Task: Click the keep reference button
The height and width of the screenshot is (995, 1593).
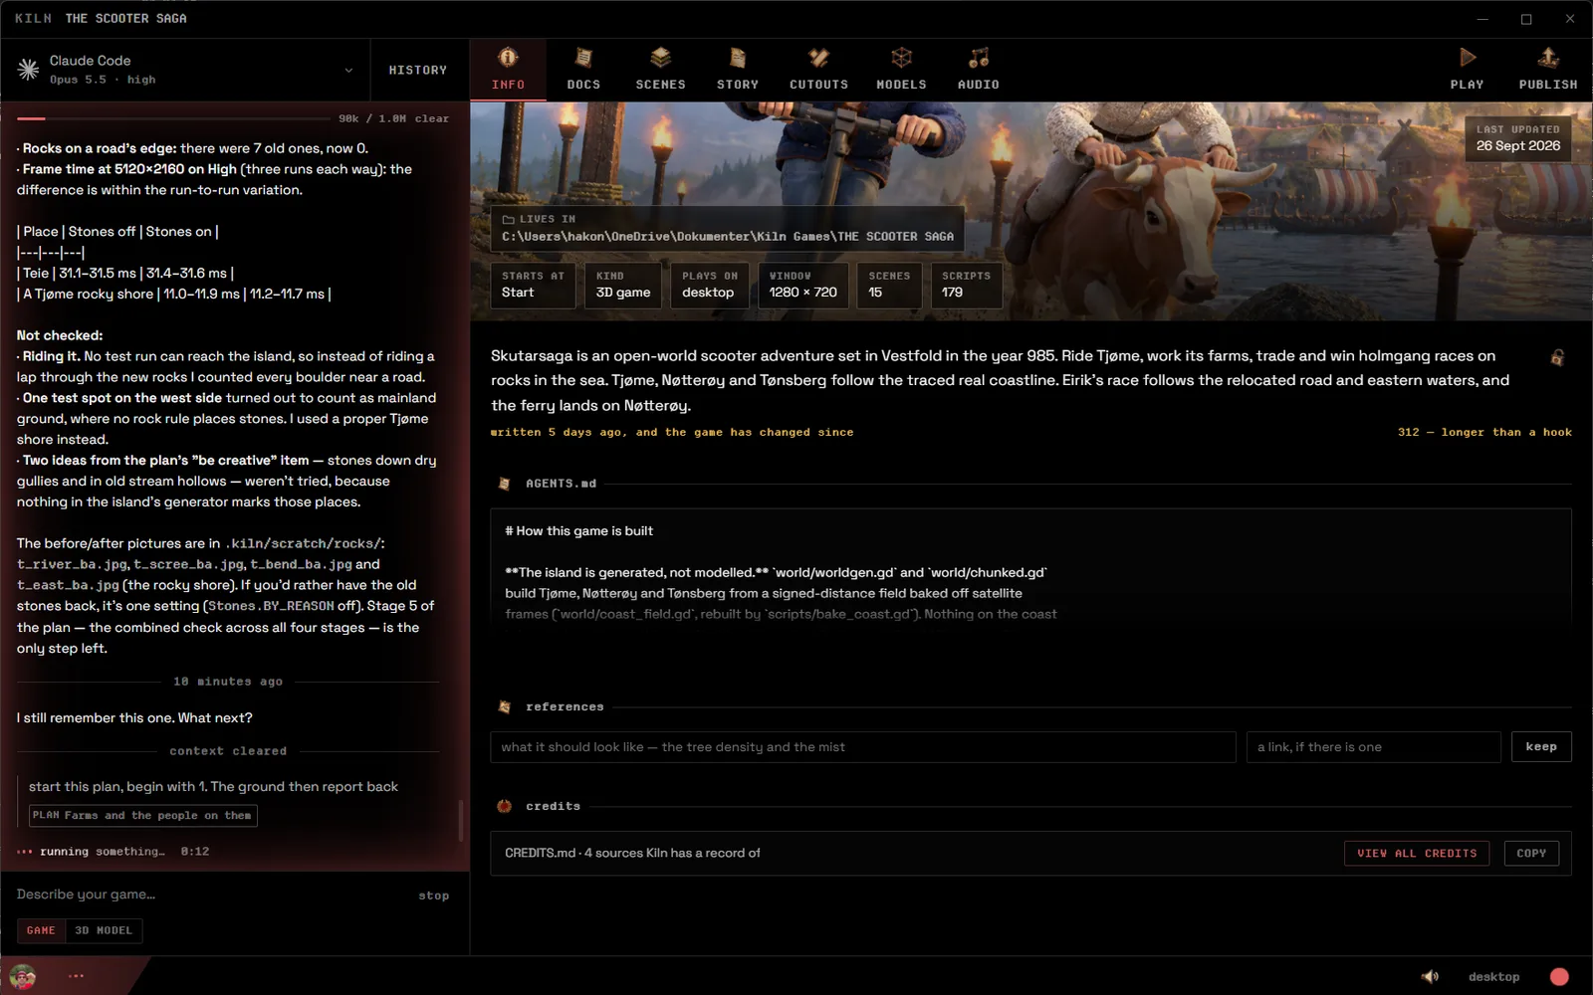Action: click(1541, 747)
